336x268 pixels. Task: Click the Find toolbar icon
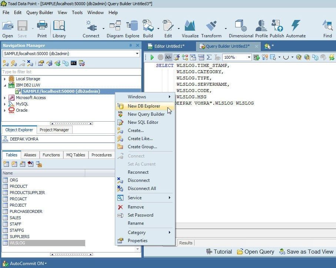(x=327, y=29)
